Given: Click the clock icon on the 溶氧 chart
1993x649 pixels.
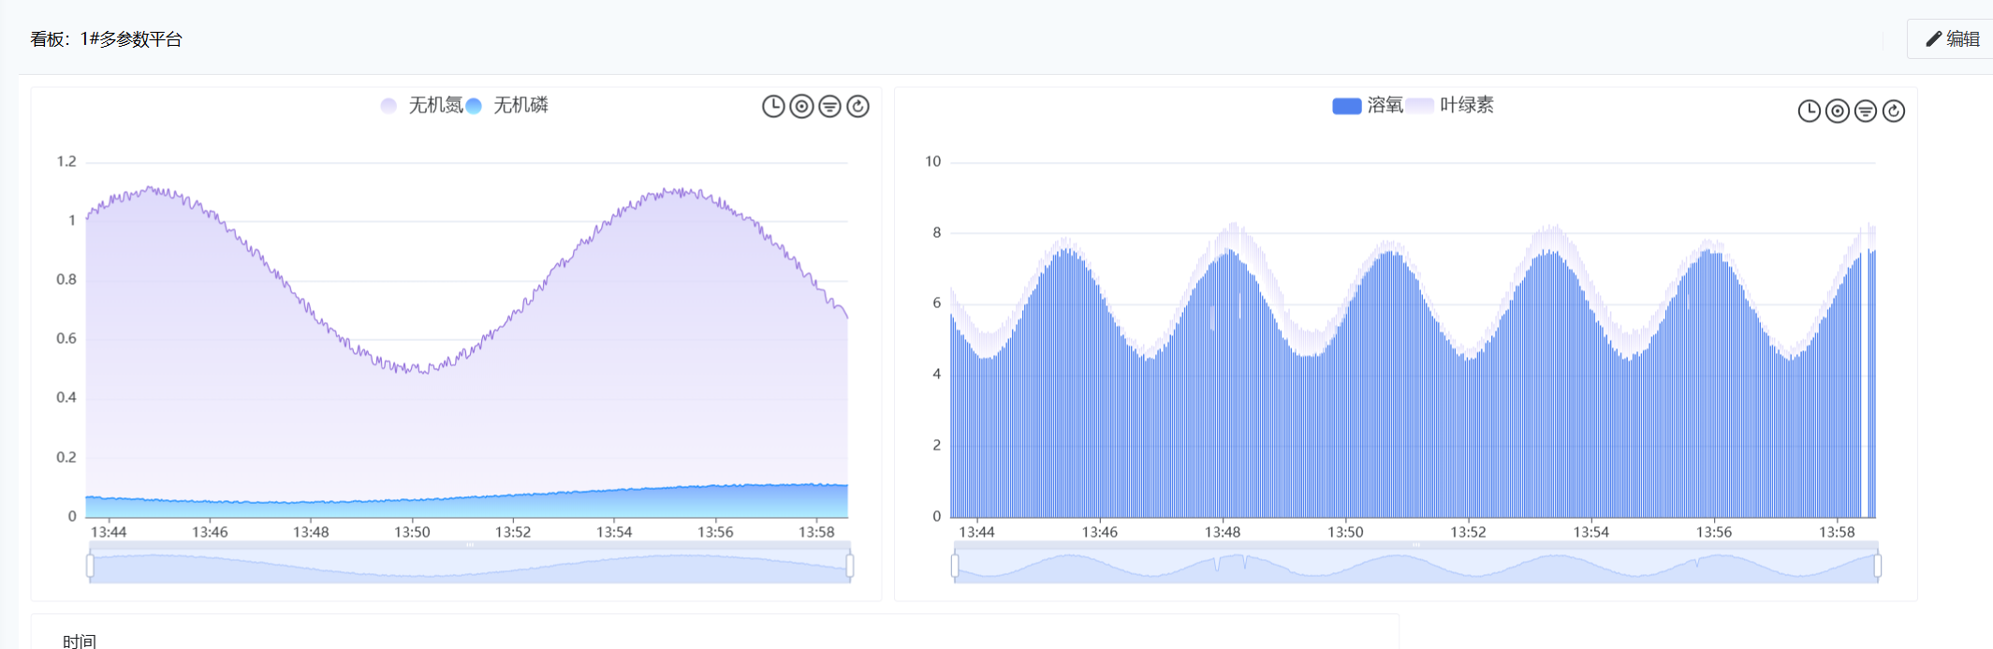Looking at the screenshot, I should [1809, 111].
